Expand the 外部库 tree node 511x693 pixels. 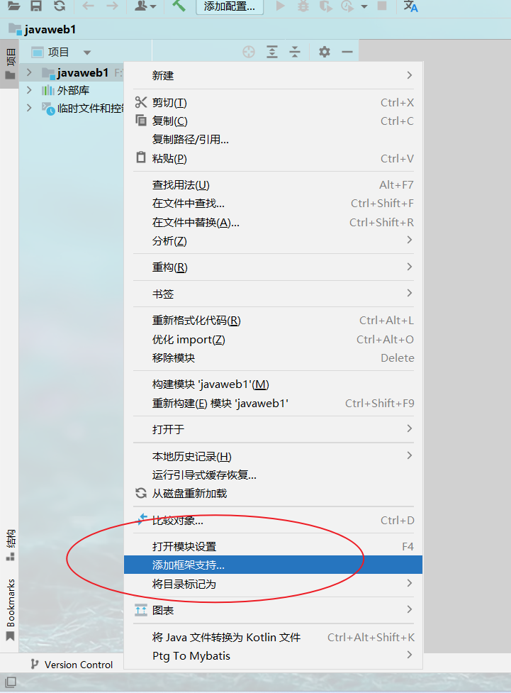(29, 90)
